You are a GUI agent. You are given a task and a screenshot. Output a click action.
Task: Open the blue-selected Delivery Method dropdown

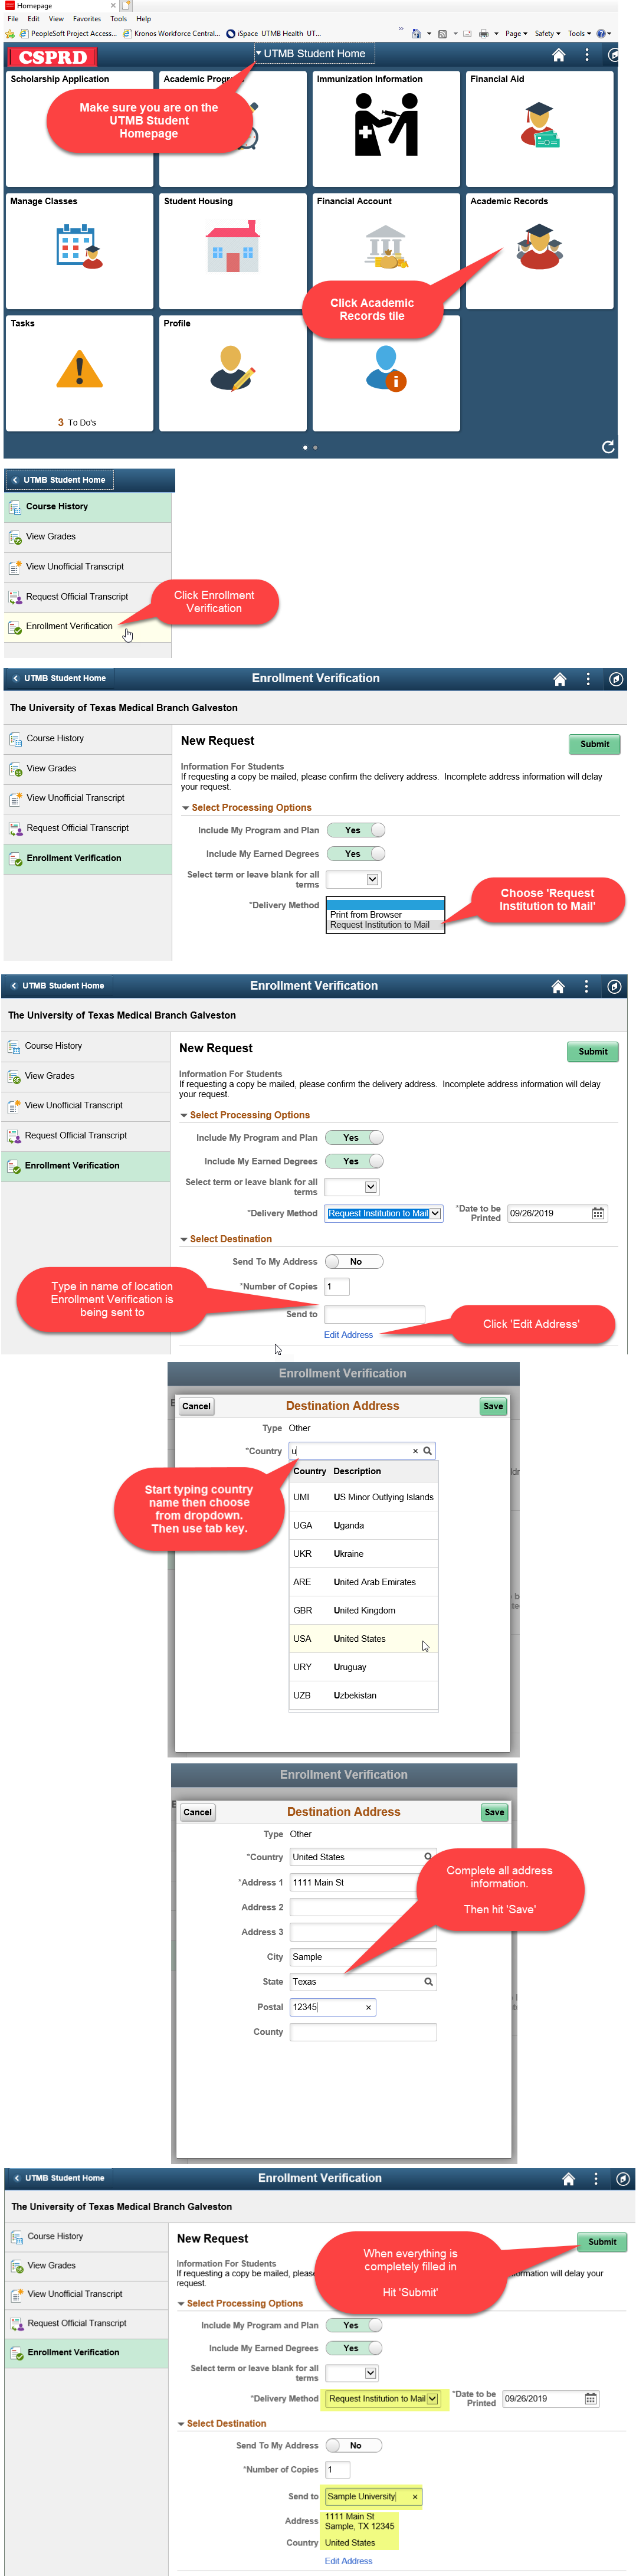(384, 1213)
